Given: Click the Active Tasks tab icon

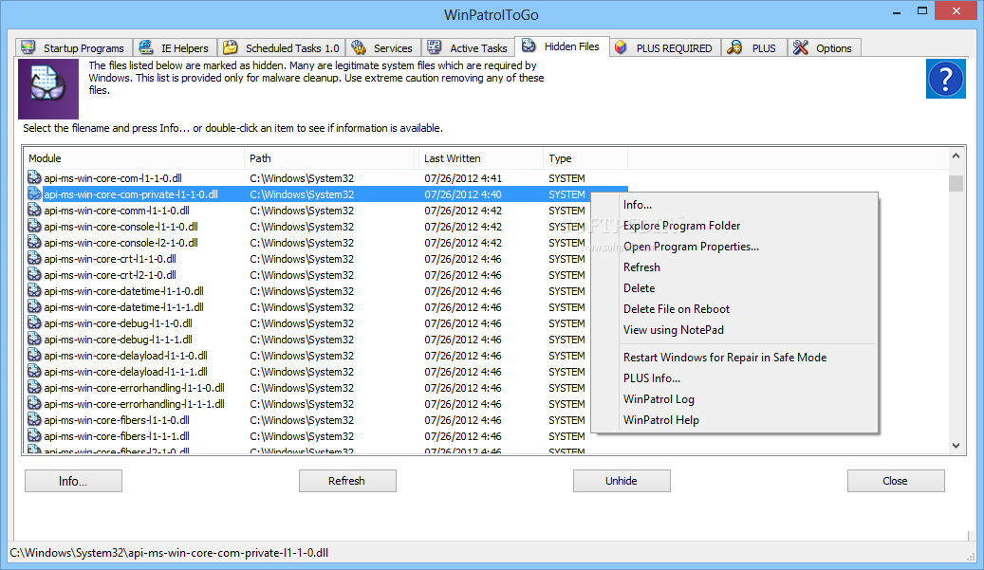Looking at the screenshot, I should click(x=435, y=47).
